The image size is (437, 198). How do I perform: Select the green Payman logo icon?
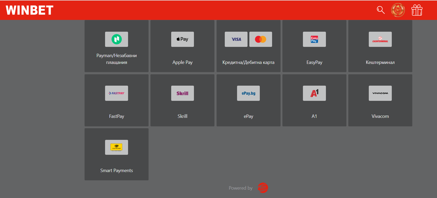117,39
